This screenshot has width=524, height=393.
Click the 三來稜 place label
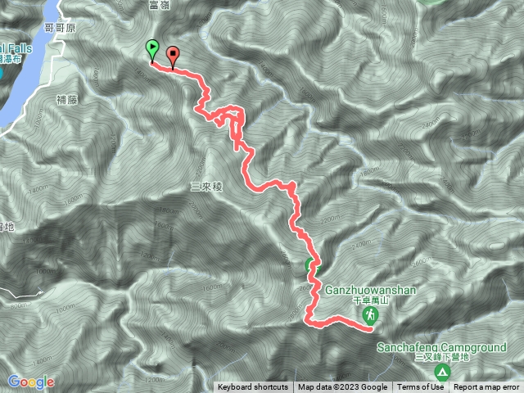pos(206,187)
